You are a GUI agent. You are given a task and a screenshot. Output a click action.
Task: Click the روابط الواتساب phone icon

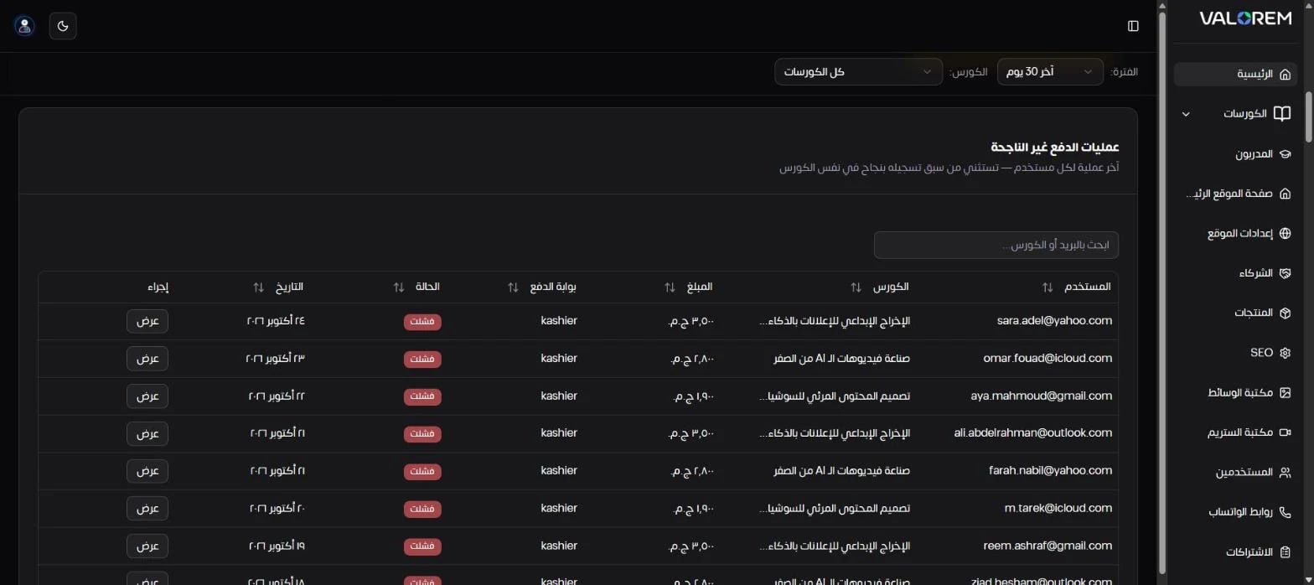point(1285,512)
